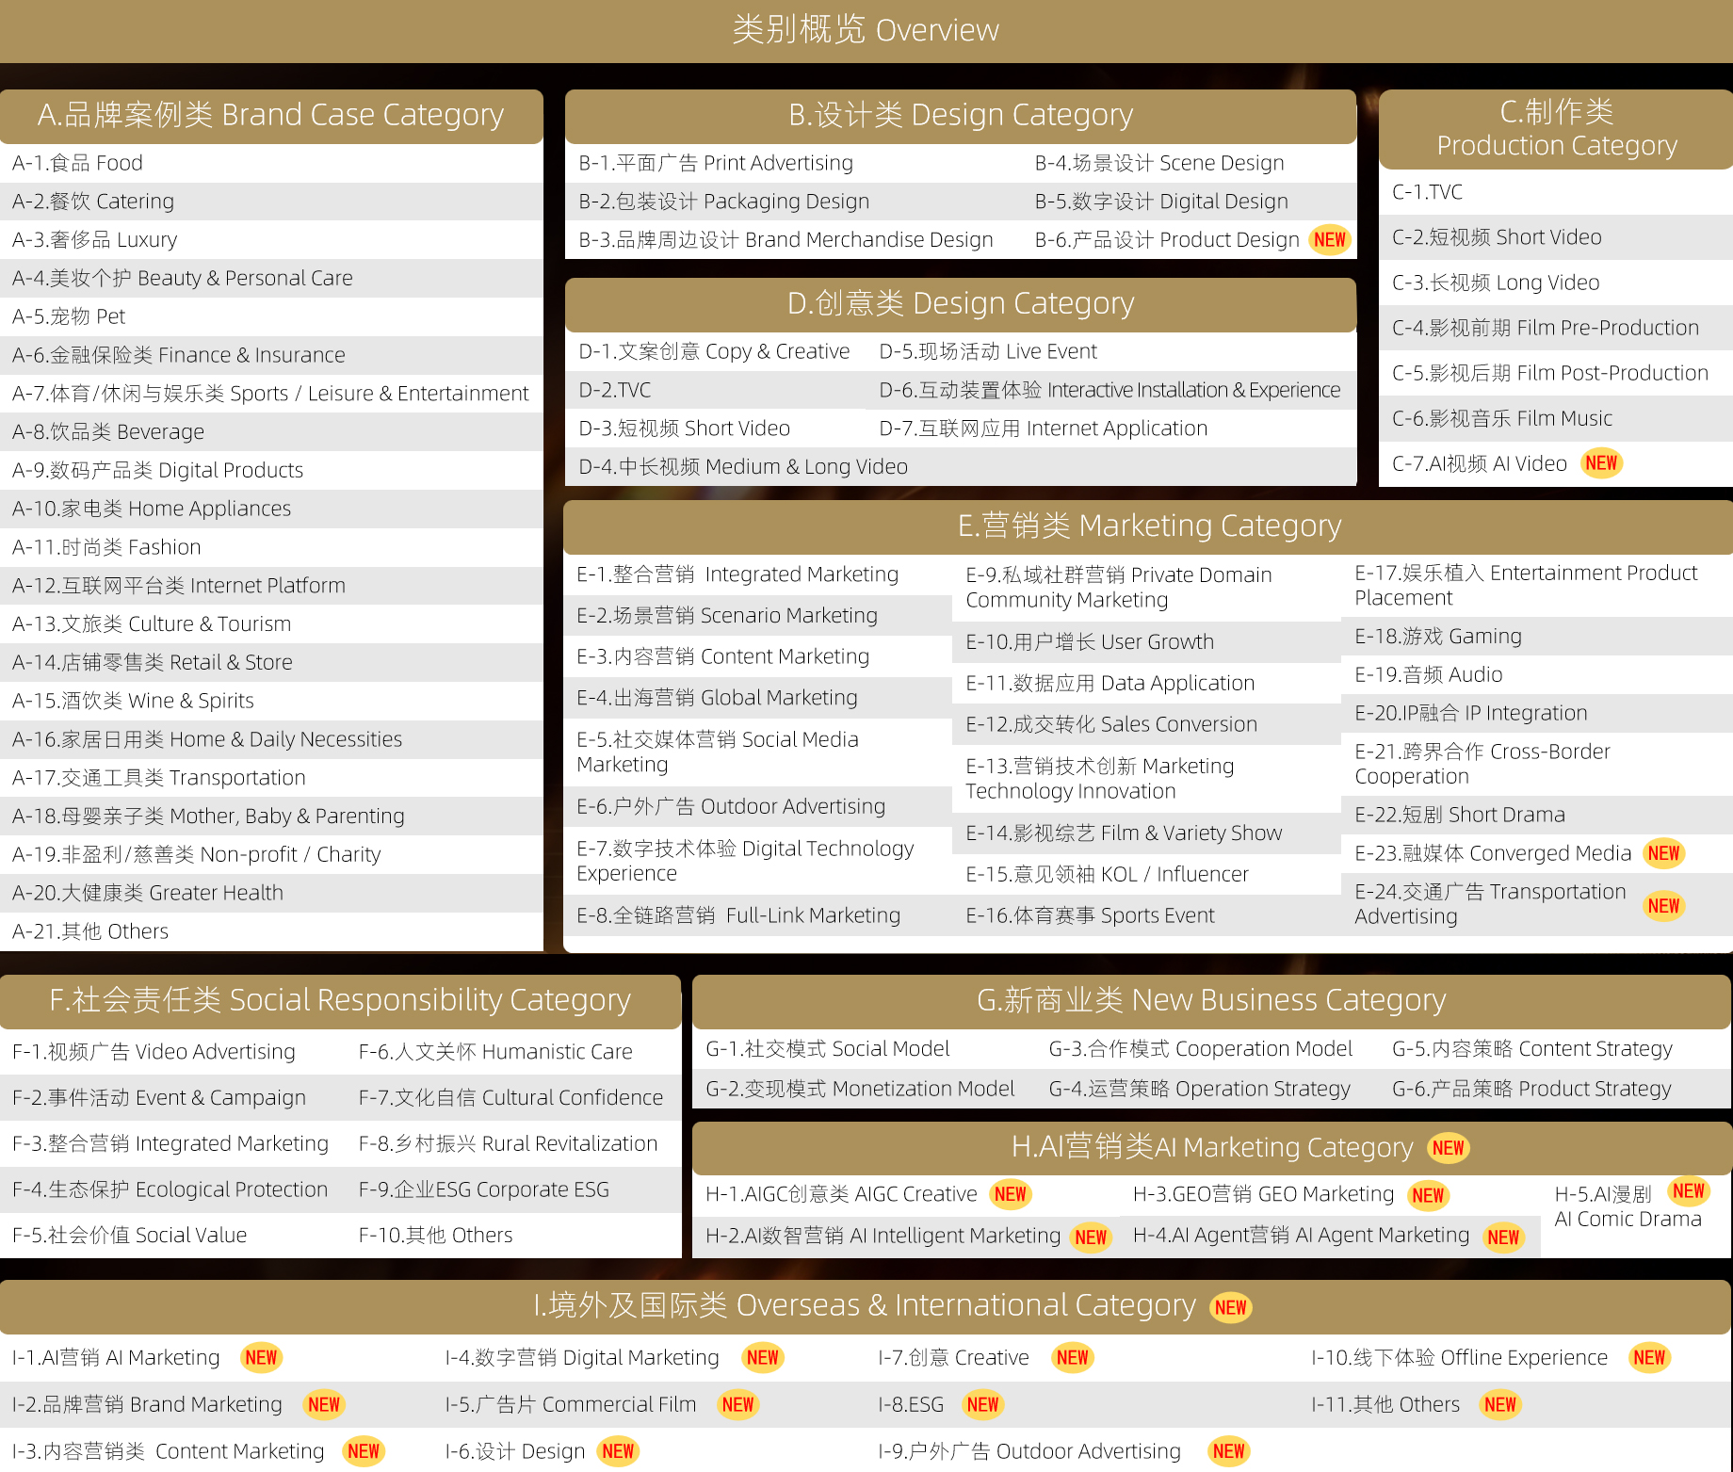Pick D-6 Interactive Installation & Experience

coord(1109,390)
